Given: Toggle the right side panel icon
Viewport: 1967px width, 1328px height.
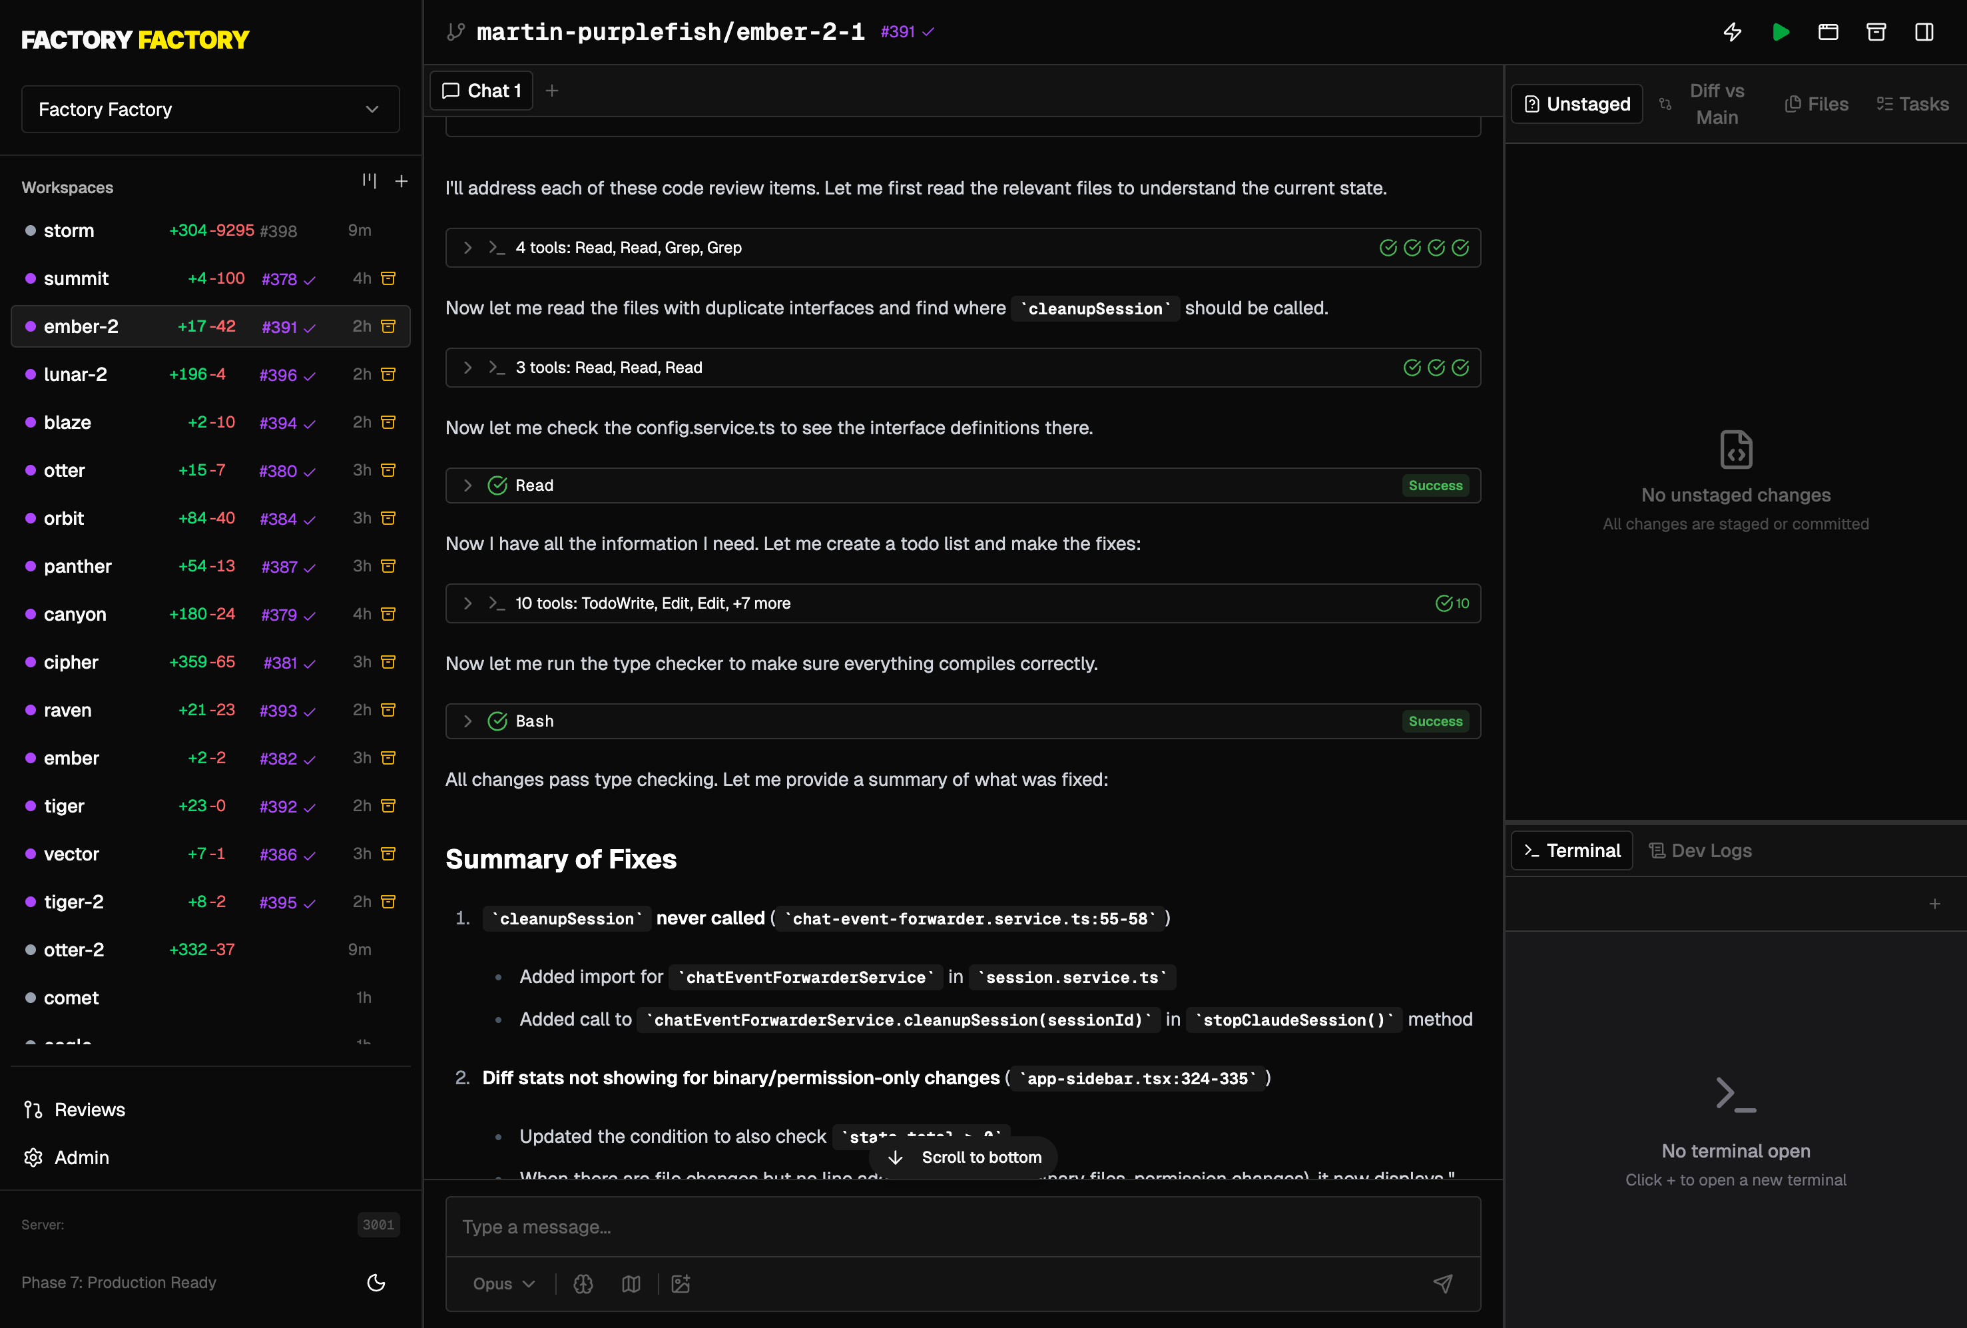Looking at the screenshot, I should pos(1924,32).
